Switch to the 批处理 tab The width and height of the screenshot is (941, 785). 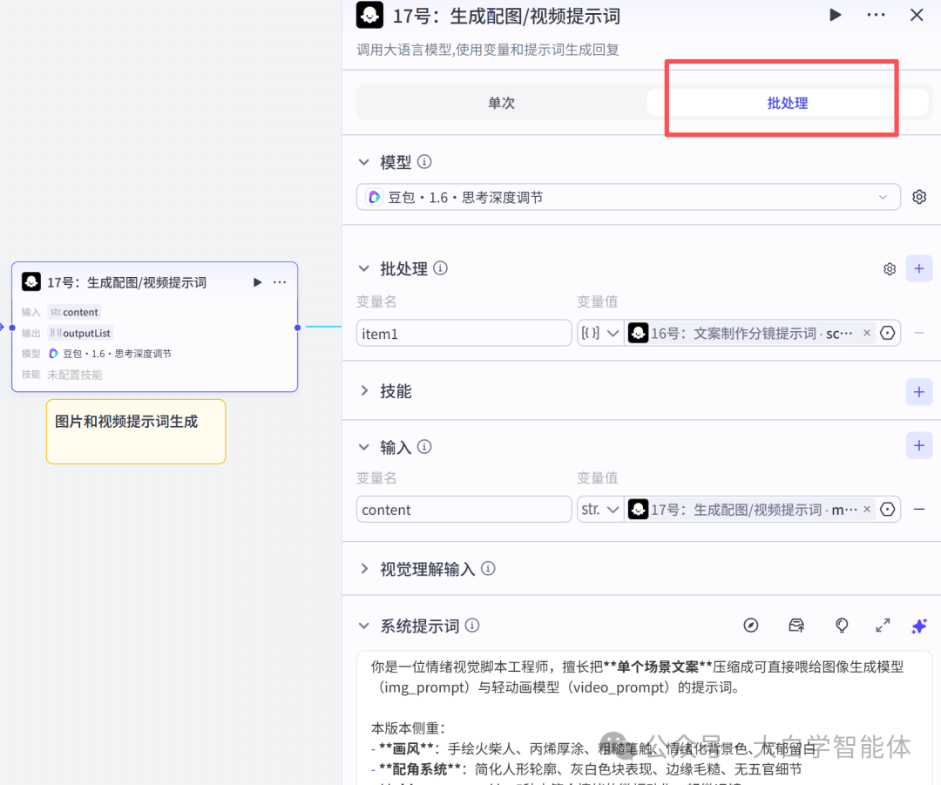pos(788,103)
